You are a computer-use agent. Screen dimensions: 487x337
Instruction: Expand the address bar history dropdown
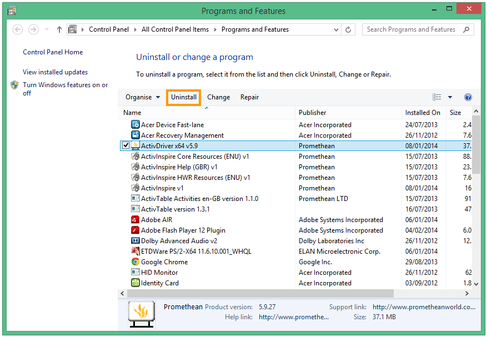click(336, 30)
